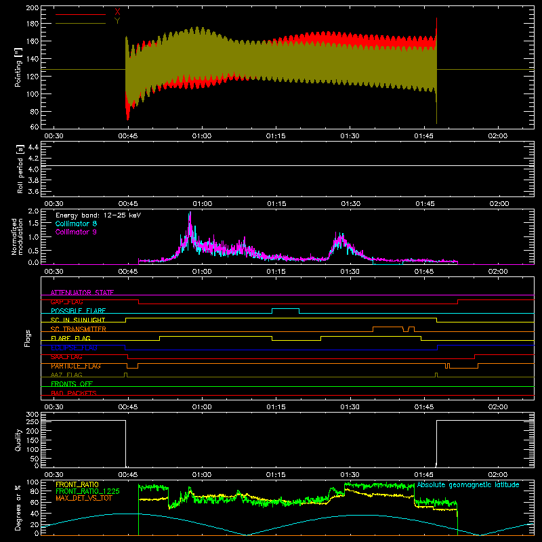Click the "01:15" time label under Quality plot
Screen dimensions: 542x542
pyautogui.click(x=276, y=475)
